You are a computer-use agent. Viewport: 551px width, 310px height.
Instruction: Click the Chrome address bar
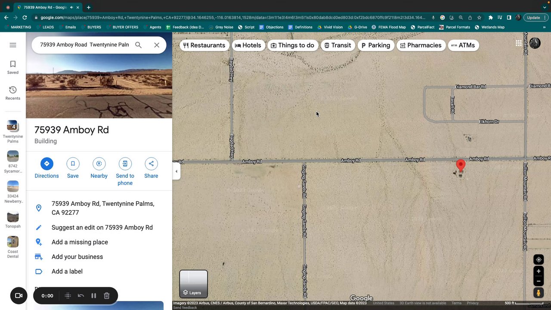click(x=232, y=18)
